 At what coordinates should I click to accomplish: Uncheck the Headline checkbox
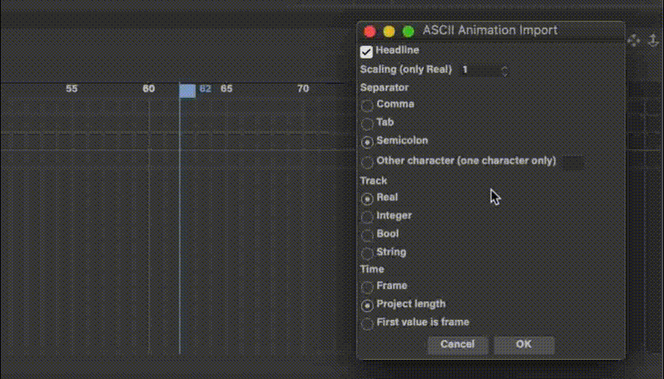(x=366, y=52)
